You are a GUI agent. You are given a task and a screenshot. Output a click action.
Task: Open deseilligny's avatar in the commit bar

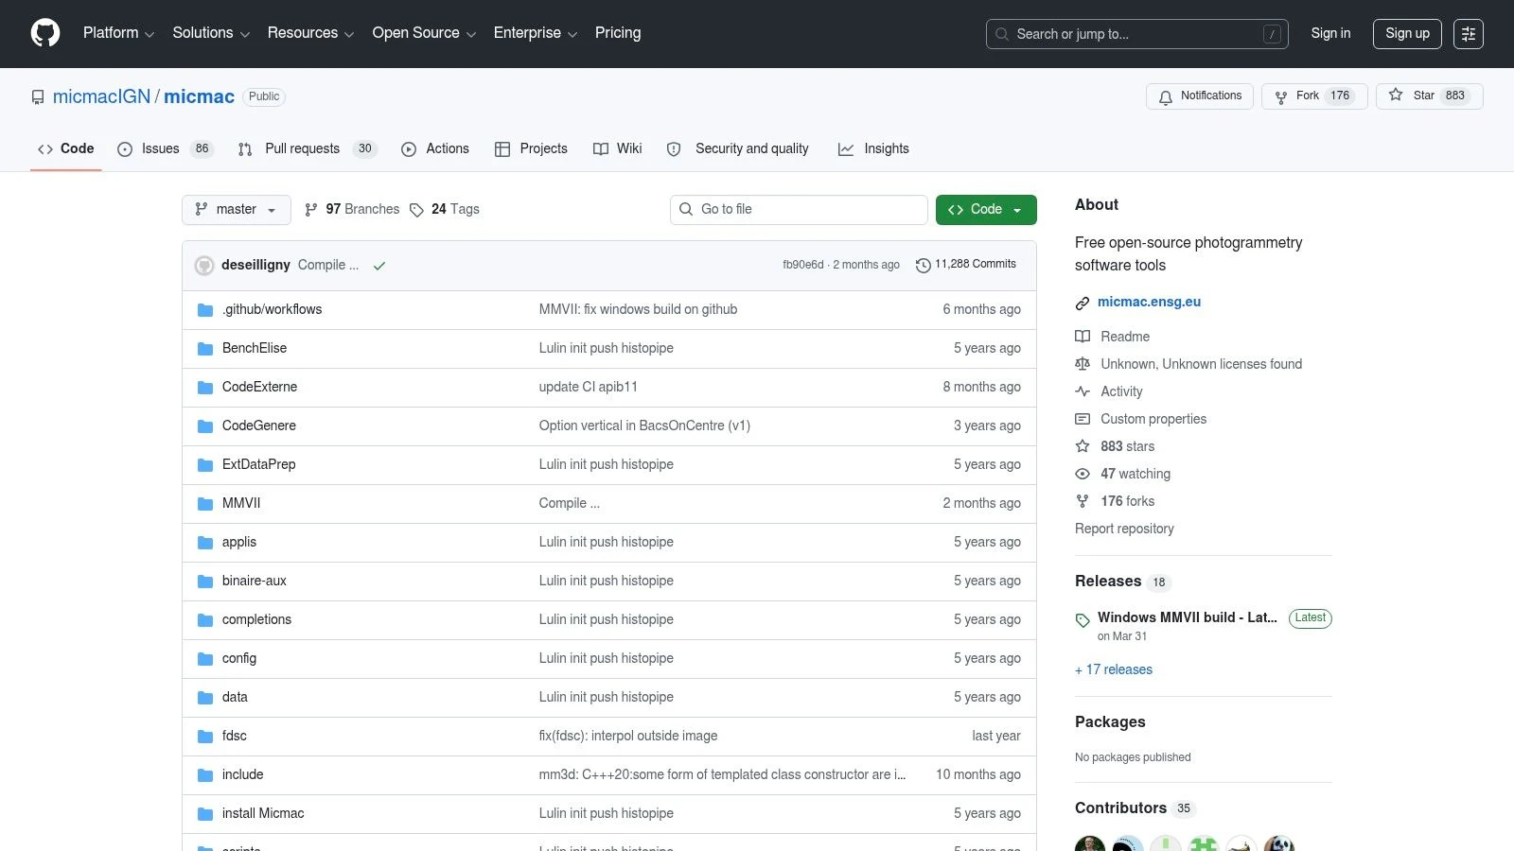click(204, 266)
